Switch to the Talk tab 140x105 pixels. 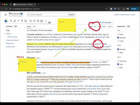pos(34,27)
